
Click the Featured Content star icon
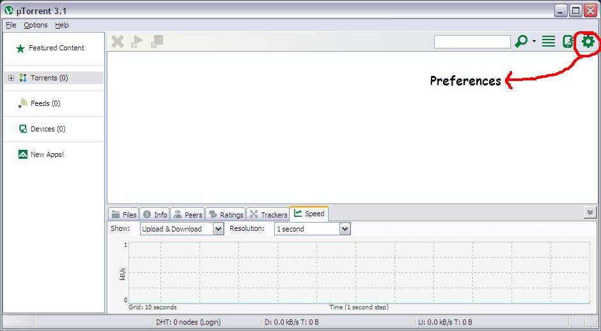point(20,48)
